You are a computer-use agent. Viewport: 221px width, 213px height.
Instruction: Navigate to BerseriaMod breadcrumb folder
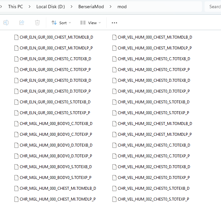tap(91, 7)
